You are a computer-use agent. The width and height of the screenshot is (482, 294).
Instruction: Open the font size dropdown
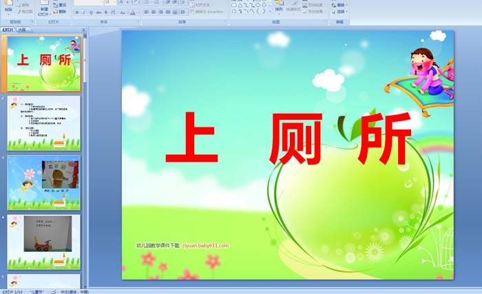pyautogui.click(x=115, y=3)
